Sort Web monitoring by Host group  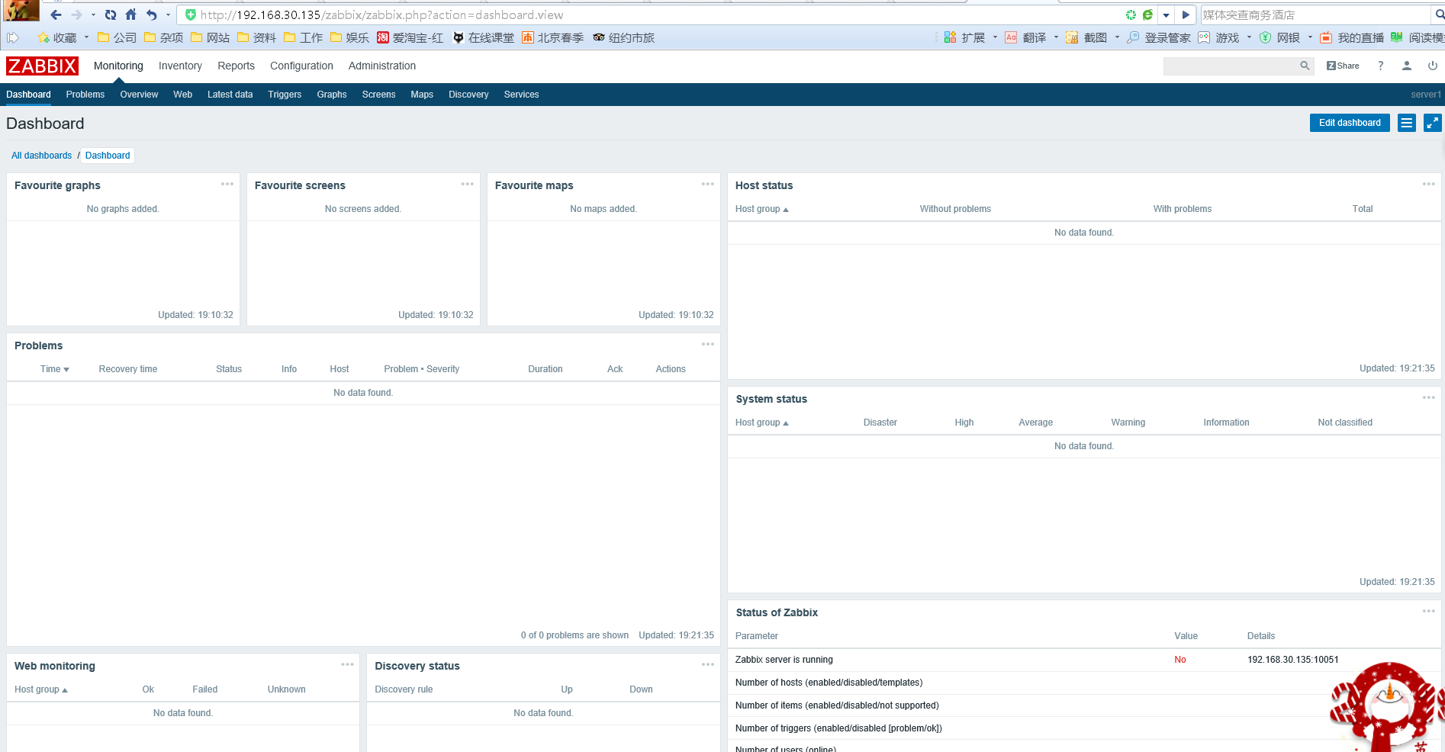click(40, 689)
